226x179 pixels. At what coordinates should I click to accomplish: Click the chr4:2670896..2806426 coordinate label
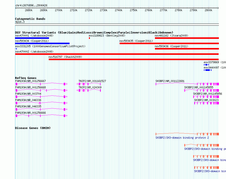click(31, 5)
